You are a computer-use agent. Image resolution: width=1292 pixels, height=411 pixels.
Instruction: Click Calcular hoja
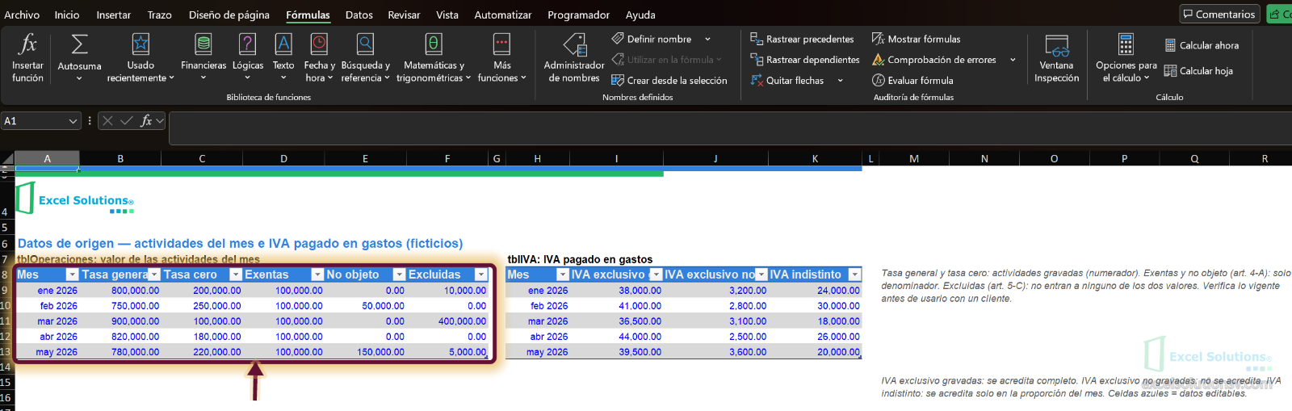click(1198, 71)
